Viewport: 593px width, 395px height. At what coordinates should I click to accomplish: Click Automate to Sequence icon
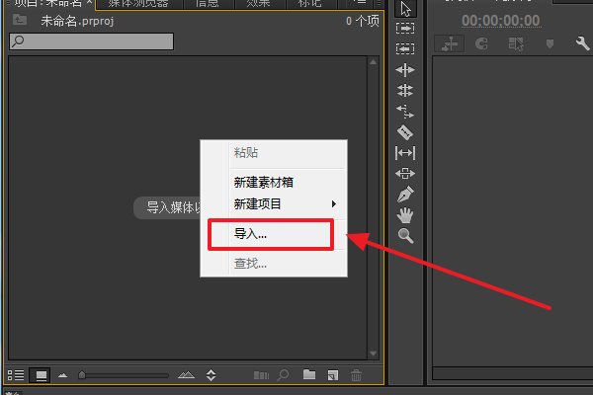tap(261, 375)
